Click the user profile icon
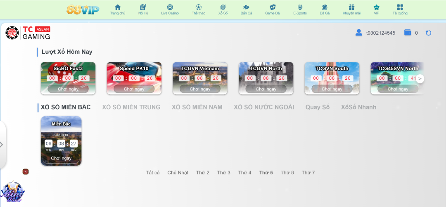 pos(359,33)
